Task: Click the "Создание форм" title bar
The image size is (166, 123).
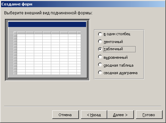Action: pos(83,4)
